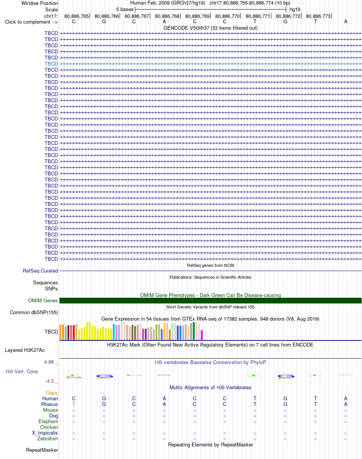
Task: Click the '5 bases' scale bar label
Action: pyautogui.click(x=125, y=9)
